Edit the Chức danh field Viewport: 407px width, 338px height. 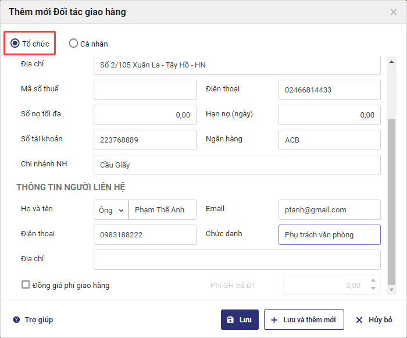329,235
